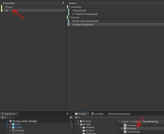Select the Button West [Gamepad] binding
The height and width of the screenshot is (134, 164).
click(x=115, y=21)
